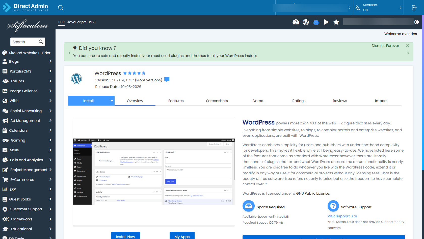This screenshot has height=239, width=424.
Task: Click the star ratings icon in toolbar
Action: tap(336, 22)
